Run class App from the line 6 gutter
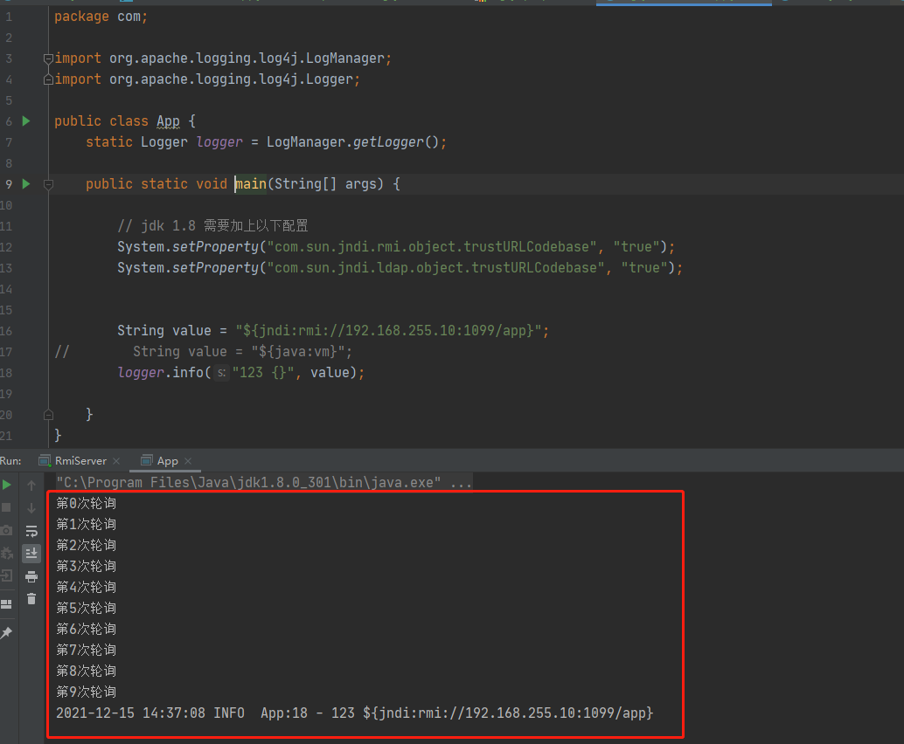This screenshot has height=744, width=904. click(26, 121)
